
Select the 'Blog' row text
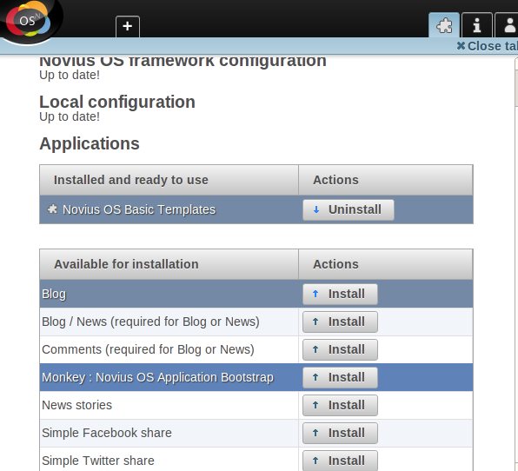54,294
